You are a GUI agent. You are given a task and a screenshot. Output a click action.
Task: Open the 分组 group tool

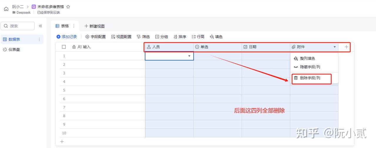pos(162,37)
